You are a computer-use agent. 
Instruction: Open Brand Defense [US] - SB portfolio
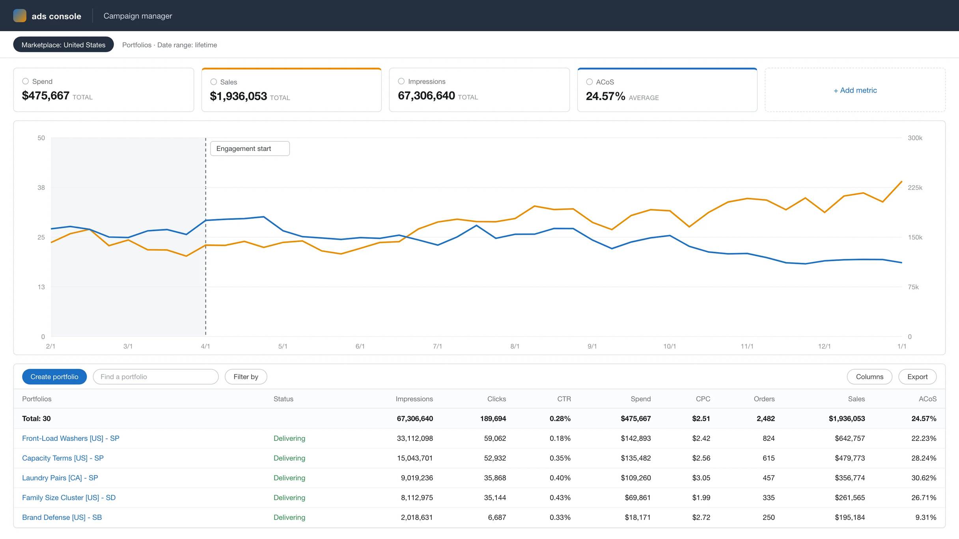[62, 517]
